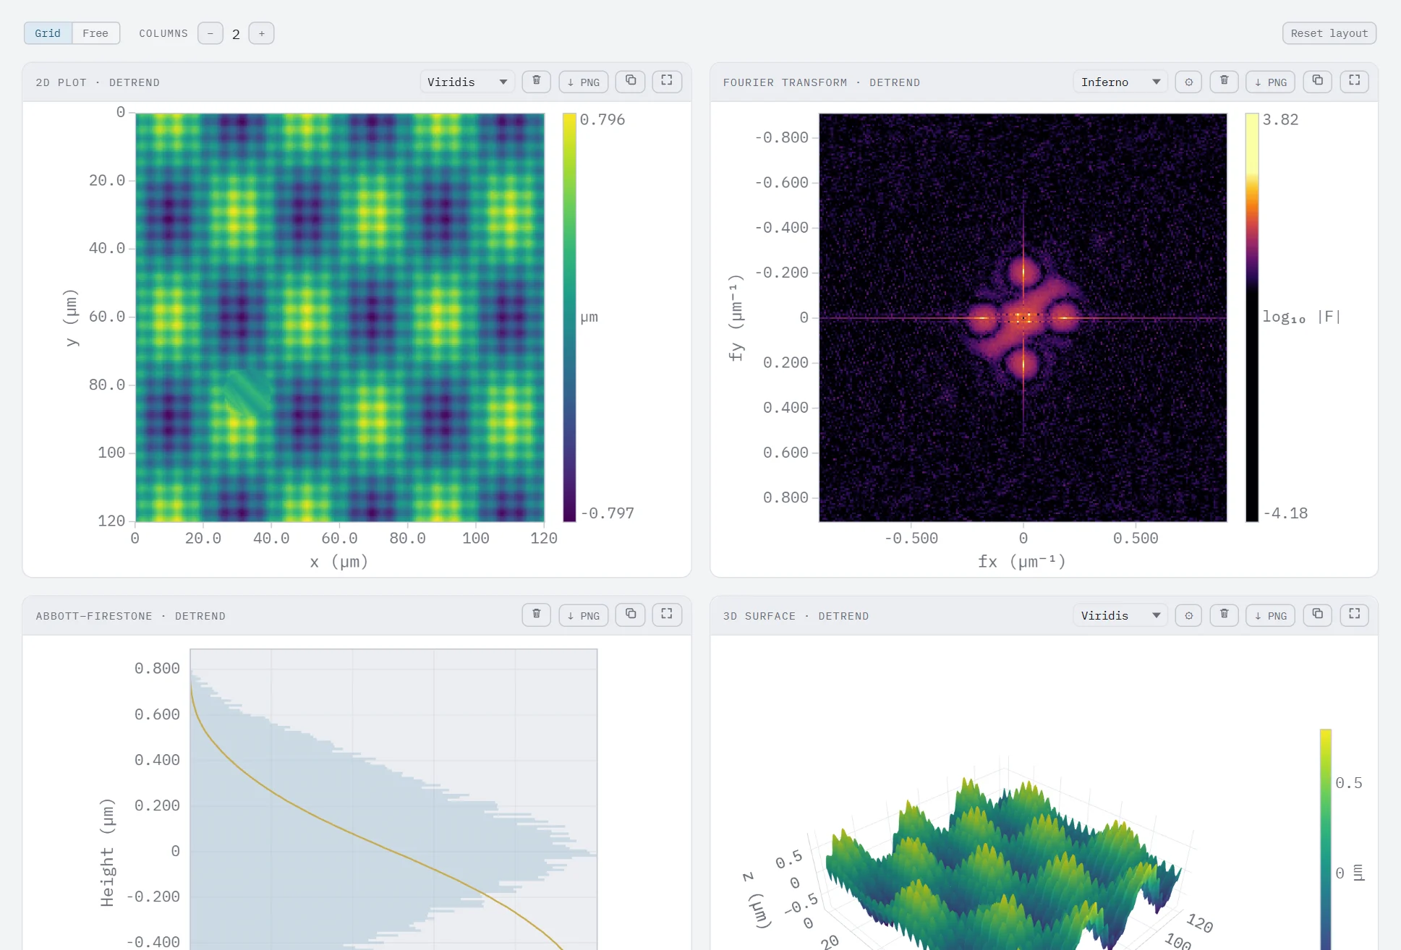Duplicate the 2D Plot panel
The width and height of the screenshot is (1401, 950).
pyautogui.click(x=631, y=81)
